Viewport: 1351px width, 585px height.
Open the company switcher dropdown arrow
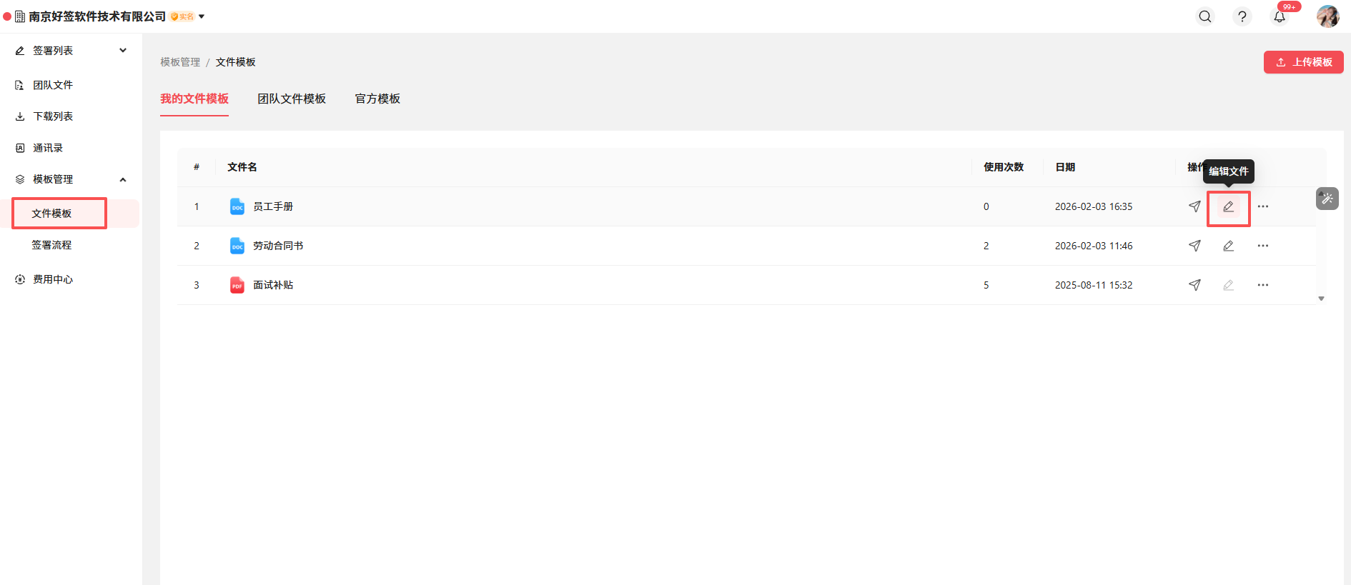(202, 16)
